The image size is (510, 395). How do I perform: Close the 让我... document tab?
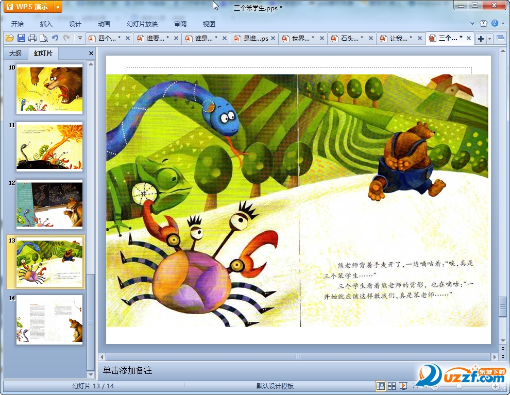[x=419, y=38]
